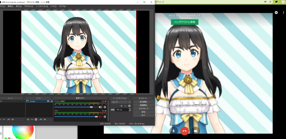This screenshot has height=139, width=286.
Task: Toggle the eye visibility on the source row
Action: (48, 101)
